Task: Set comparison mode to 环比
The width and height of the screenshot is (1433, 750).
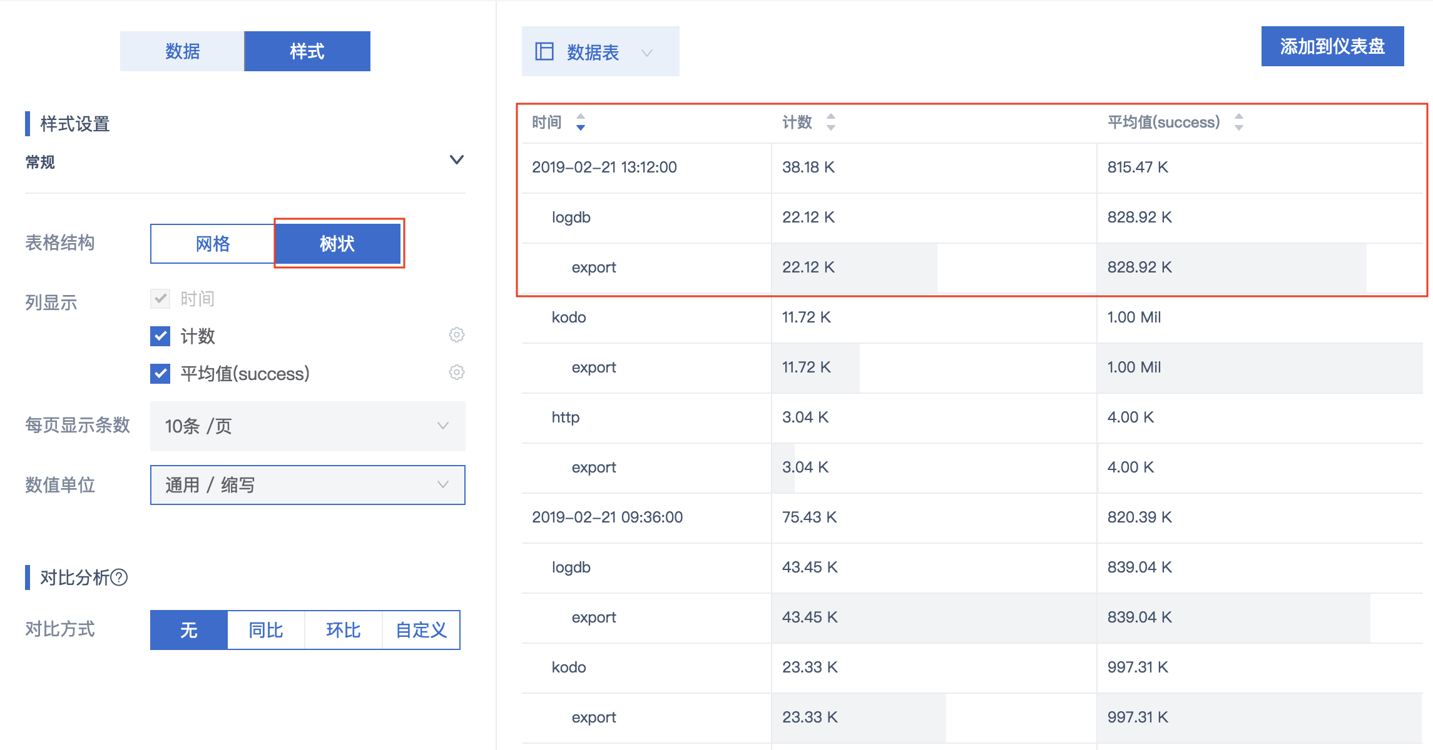Action: [343, 630]
